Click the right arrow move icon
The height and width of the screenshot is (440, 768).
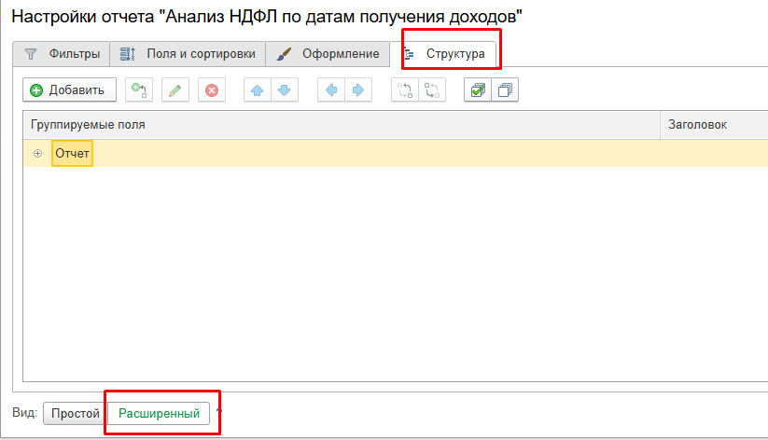[358, 90]
